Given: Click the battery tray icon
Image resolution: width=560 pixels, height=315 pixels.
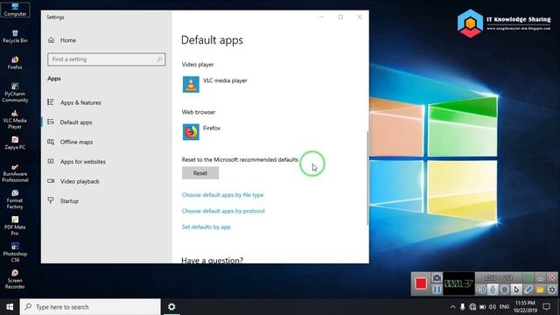Looking at the screenshot, I should coord(482,307).
